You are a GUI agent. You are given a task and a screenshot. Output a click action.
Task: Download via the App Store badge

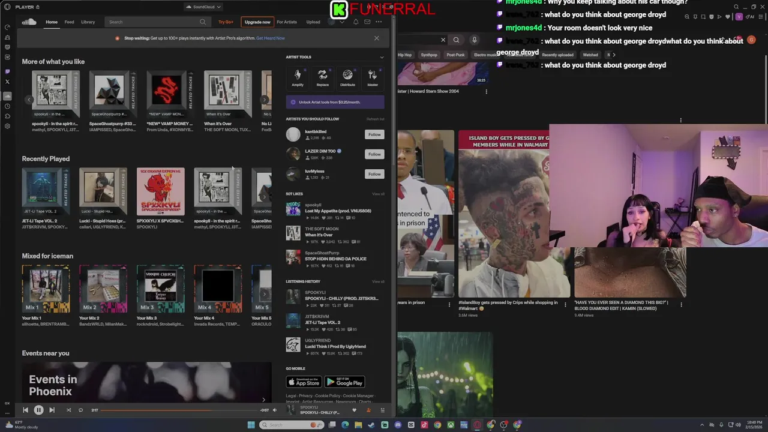pos(304,382)
